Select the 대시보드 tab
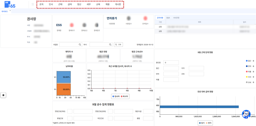The height and width of the screenshot is (126, 256). click(x=5, y=11)
